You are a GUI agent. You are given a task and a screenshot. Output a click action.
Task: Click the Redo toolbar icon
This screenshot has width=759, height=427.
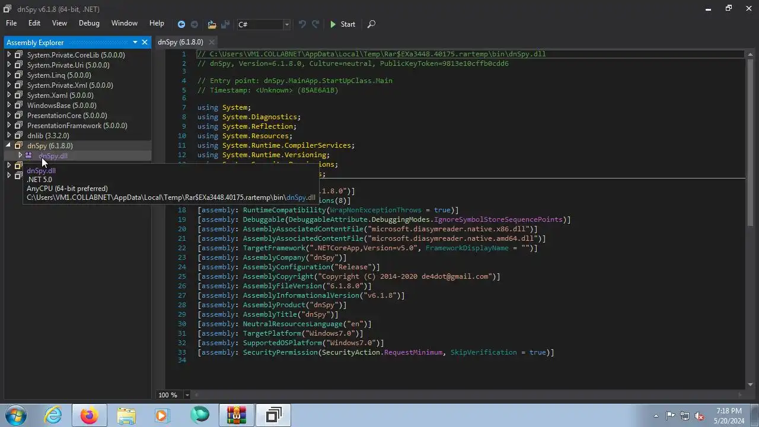(x=315, y=24)
